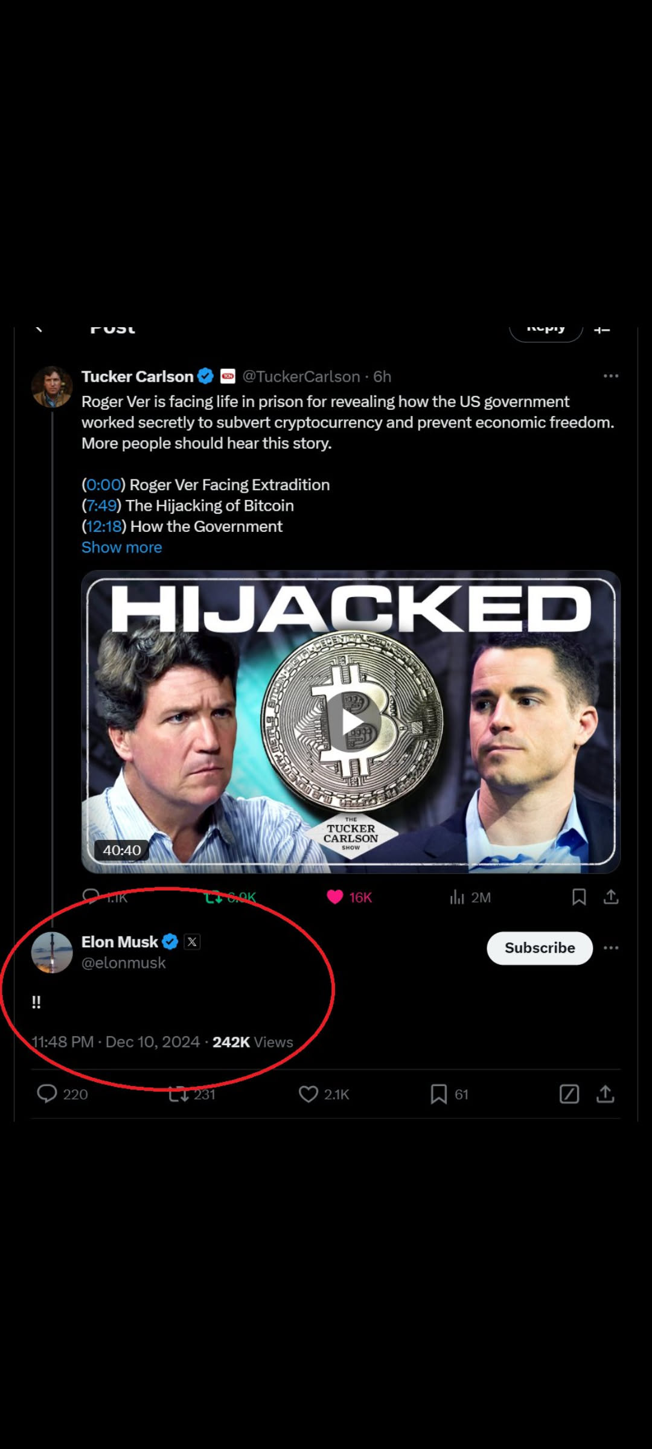The image size is (652, 1449).
Task: Bookmark Tucker Carlson's post
Action: click(579, 897)
